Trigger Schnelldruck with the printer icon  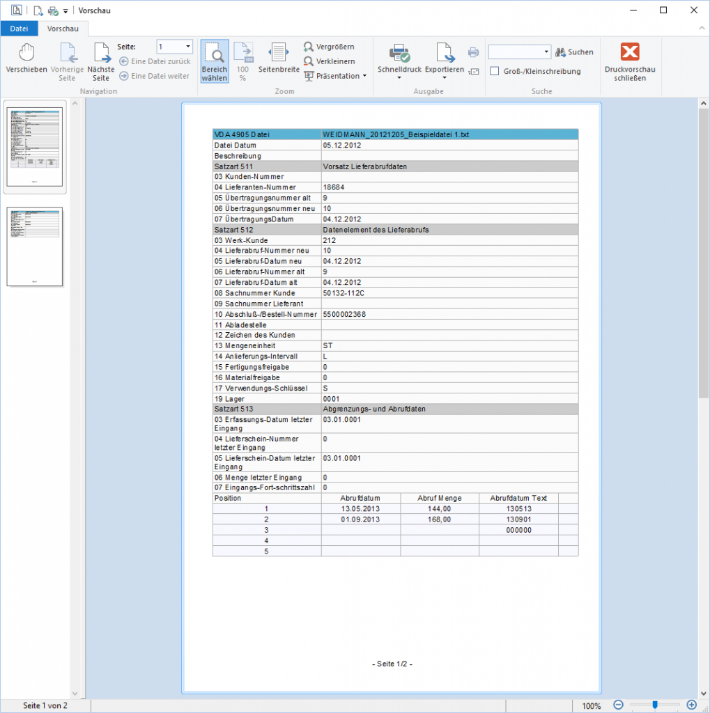click(x=398, y=56)
